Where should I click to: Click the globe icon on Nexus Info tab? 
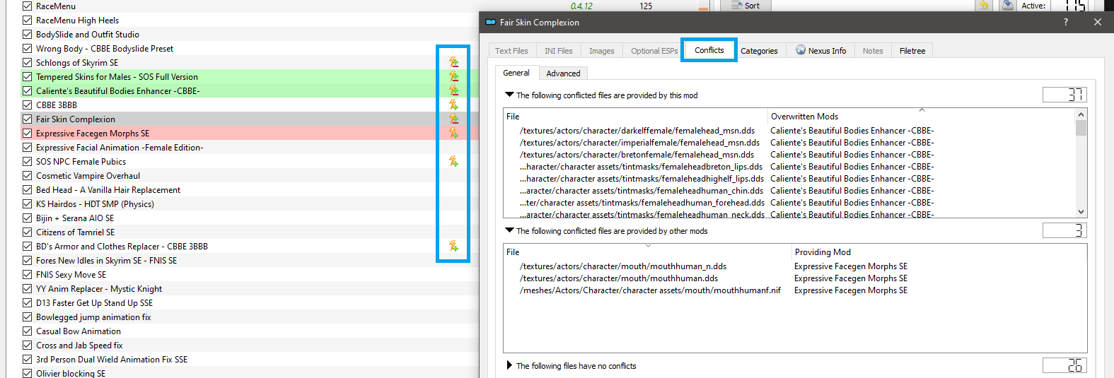[801, 50]
